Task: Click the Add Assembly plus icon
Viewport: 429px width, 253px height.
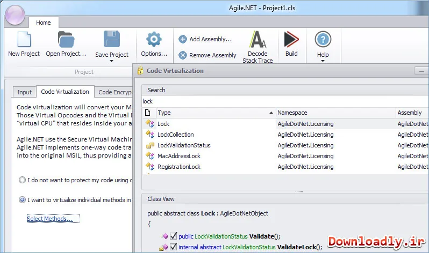Action: pos(182,39)
